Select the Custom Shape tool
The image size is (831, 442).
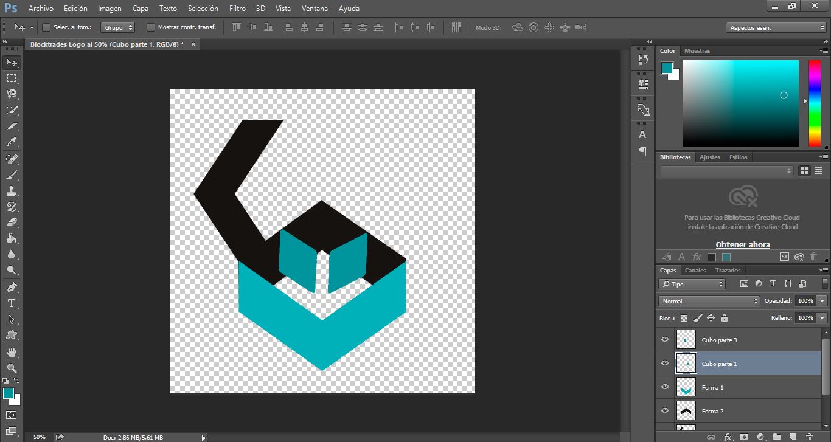[12, 334]
